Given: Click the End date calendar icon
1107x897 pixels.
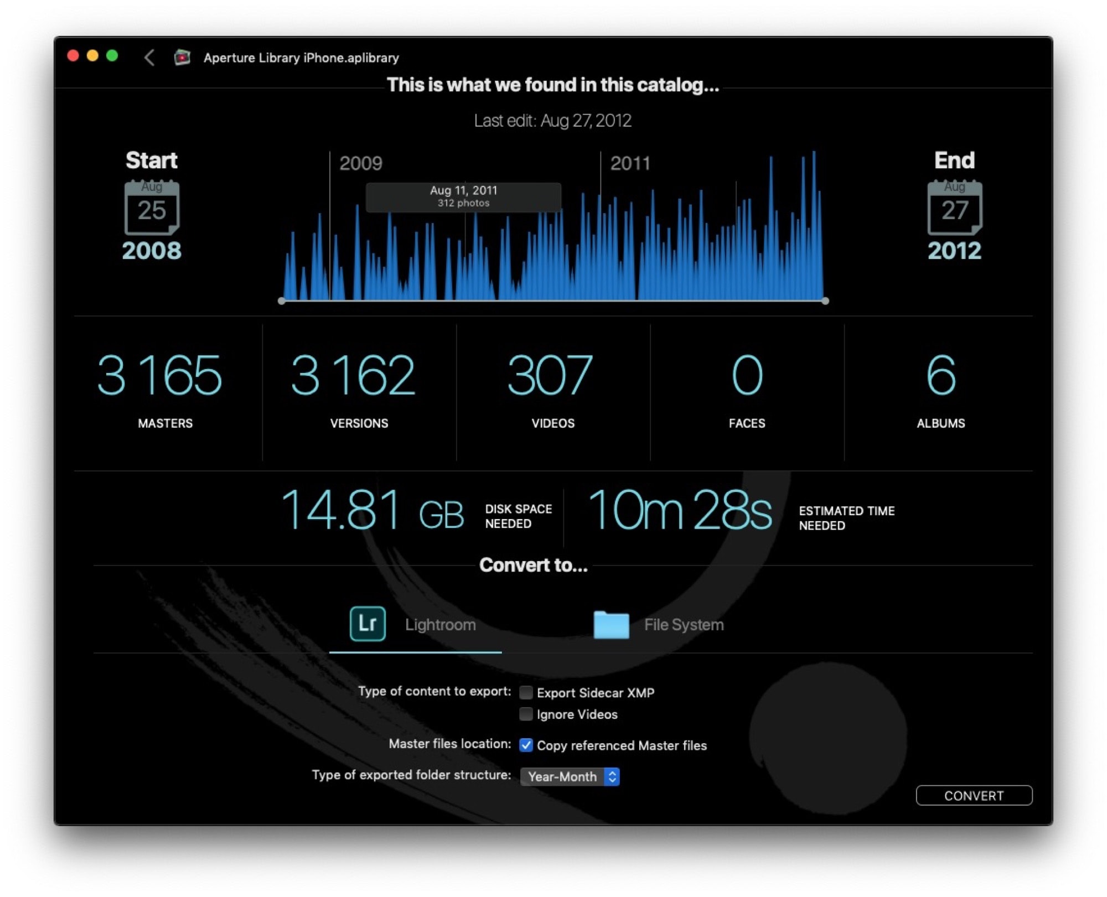Looking at the screenshot, I should tap(954, 208).
